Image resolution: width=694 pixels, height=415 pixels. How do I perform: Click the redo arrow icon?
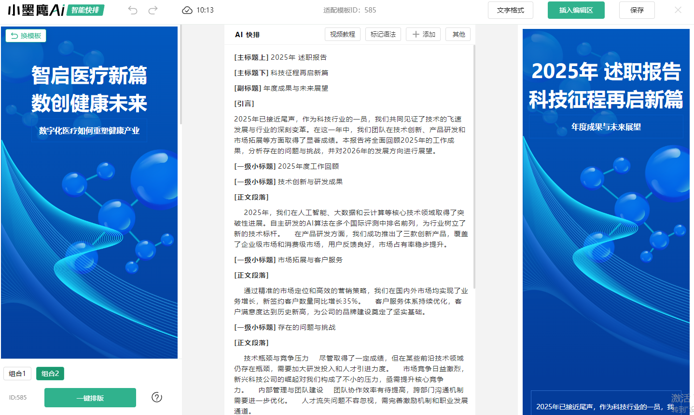point(153,10)
